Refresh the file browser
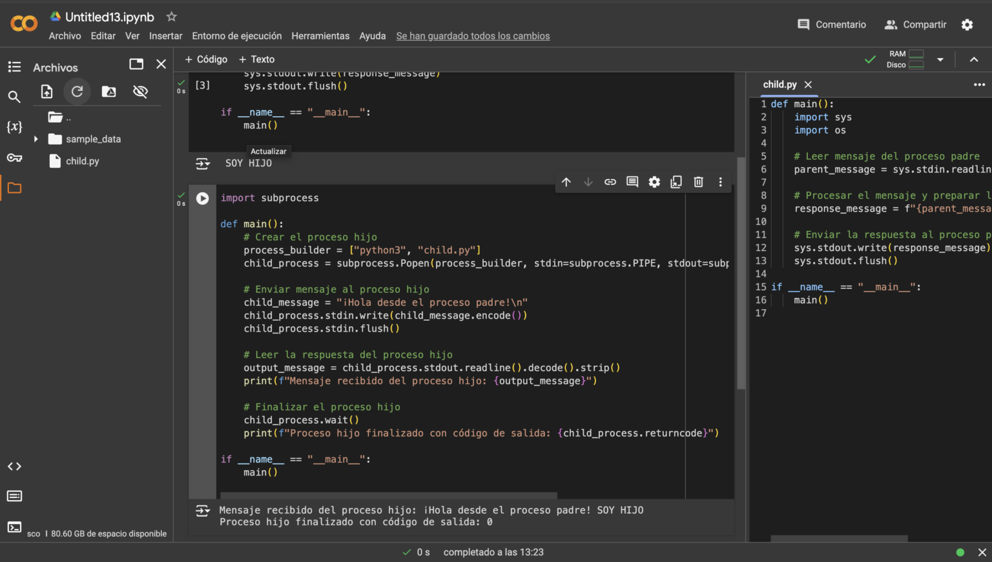 tap(77, 91)
